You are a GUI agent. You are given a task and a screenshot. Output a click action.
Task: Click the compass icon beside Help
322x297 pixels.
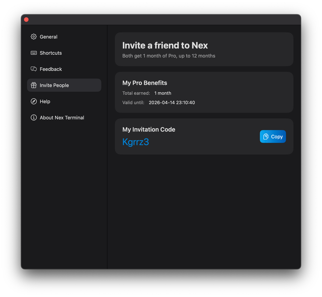(x=34, y=101)
